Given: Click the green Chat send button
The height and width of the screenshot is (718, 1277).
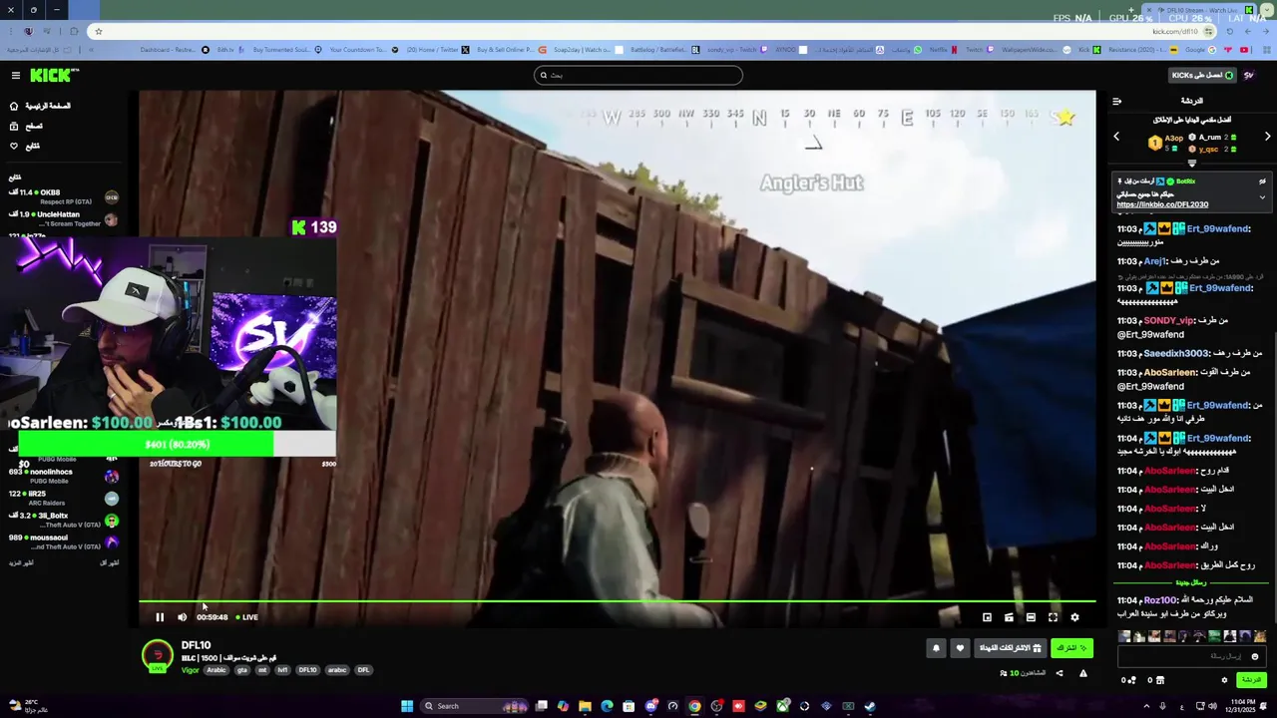Looking at the screenshot, I should click(1251, 680).
